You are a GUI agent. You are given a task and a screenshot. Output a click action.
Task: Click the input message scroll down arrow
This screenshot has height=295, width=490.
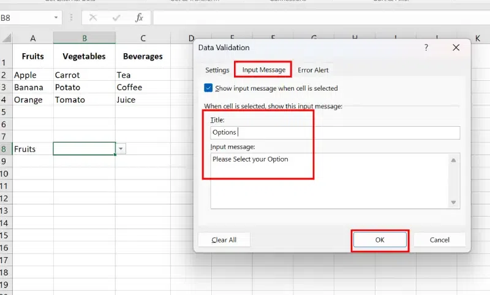tap(453, 203)
